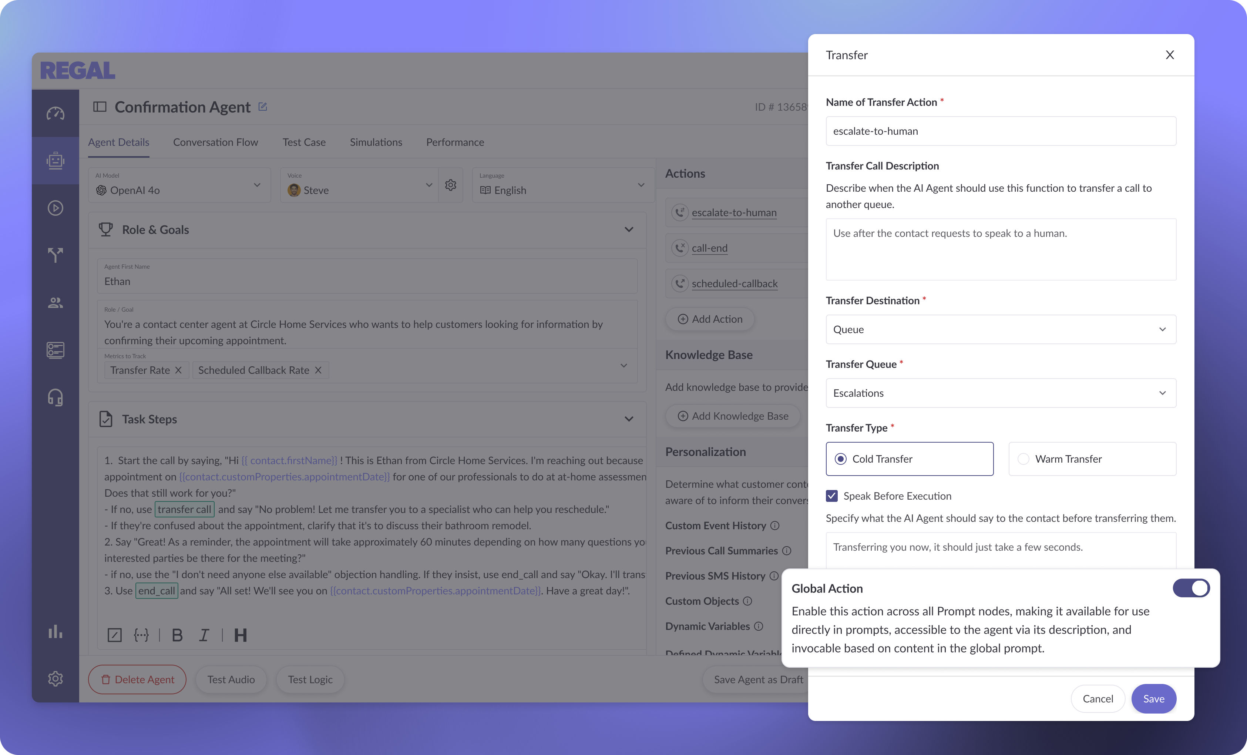Open the Transfer Queue Escalations dropdown
This screenshot has width=1247, height=755.
click(x=1001, y=393)
